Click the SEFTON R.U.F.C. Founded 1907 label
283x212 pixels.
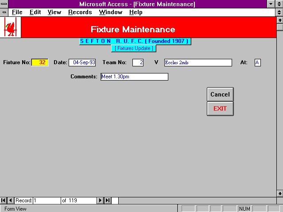135,41
